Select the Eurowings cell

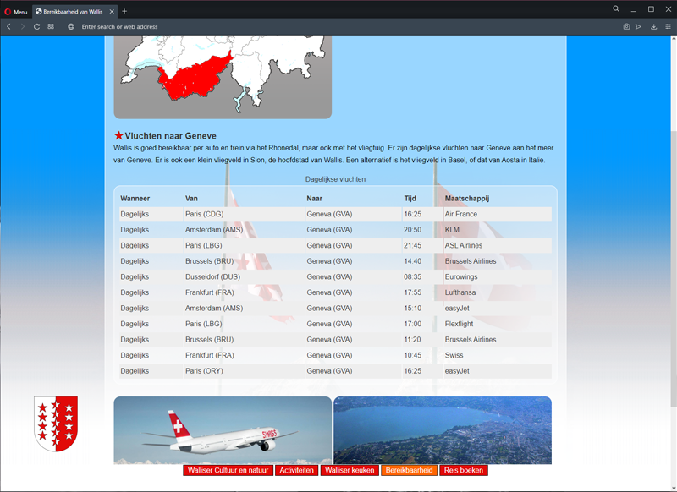click(x=498, y=276)
